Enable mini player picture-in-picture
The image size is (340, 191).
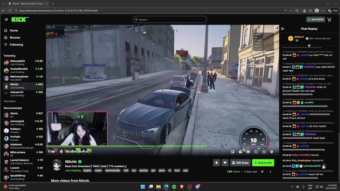click(x=233, y=152)
